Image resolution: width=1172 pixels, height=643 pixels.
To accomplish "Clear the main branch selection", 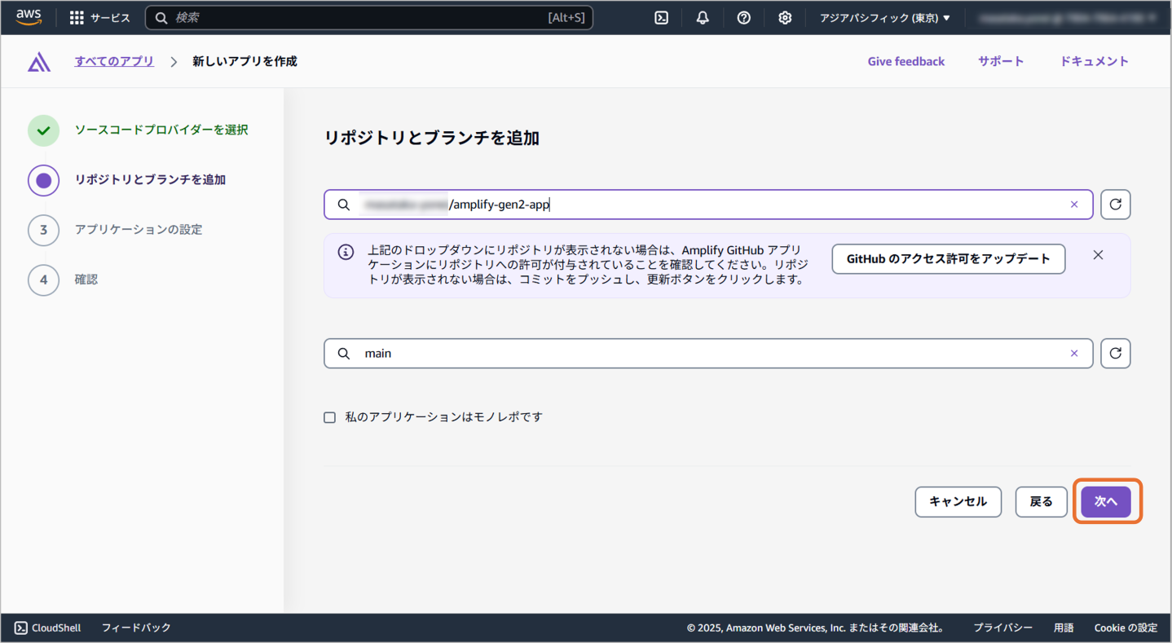I will (1074, 353).
